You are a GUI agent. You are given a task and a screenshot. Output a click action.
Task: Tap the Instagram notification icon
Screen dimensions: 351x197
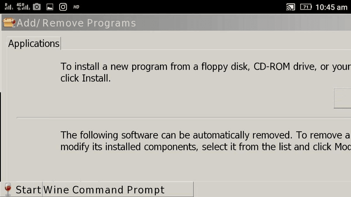tap(63, 7)
